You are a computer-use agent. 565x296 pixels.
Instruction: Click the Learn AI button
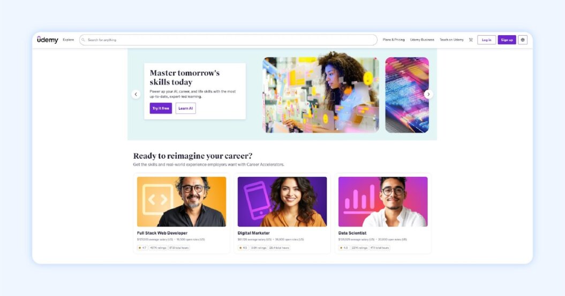(x=186, y=108)
